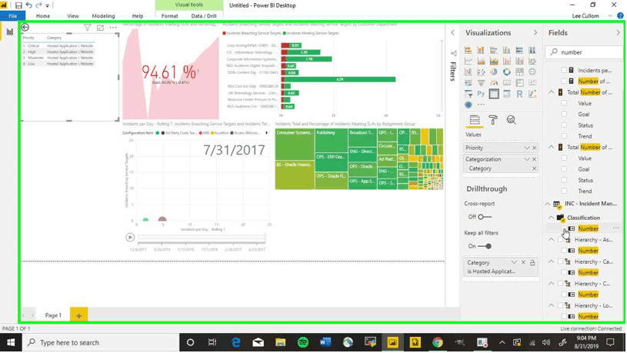Add a new page with the plus button
627x353 pixels.
pos(78,315)
